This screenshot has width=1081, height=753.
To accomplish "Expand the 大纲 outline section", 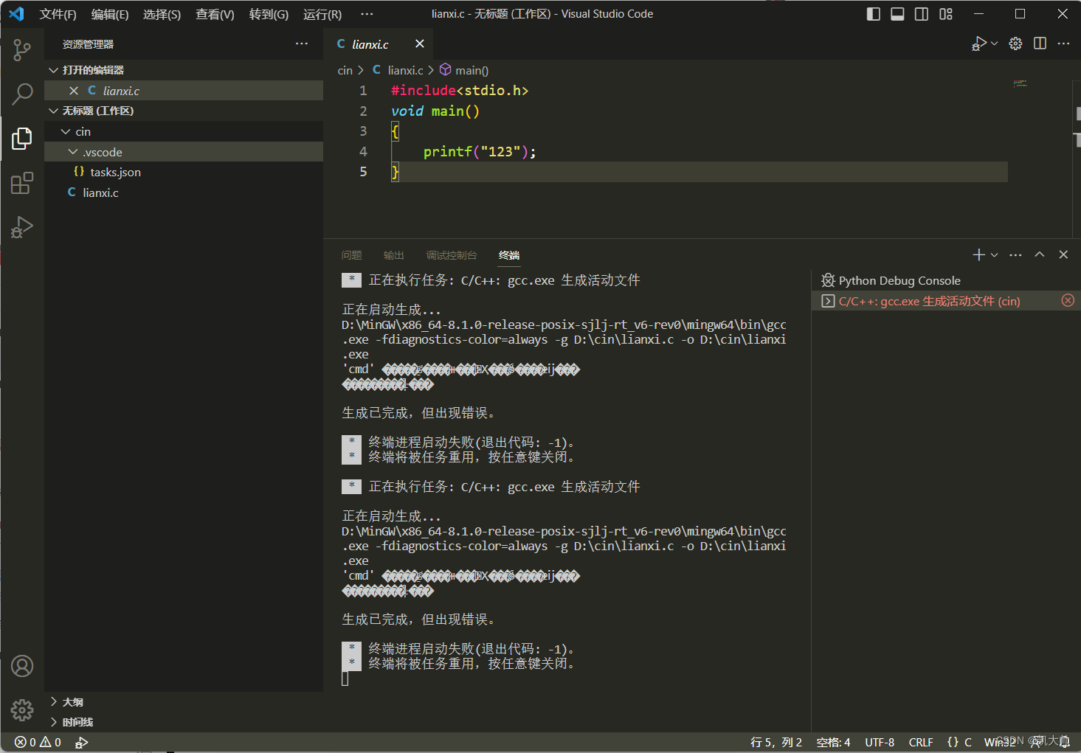I will coord(184,702).
